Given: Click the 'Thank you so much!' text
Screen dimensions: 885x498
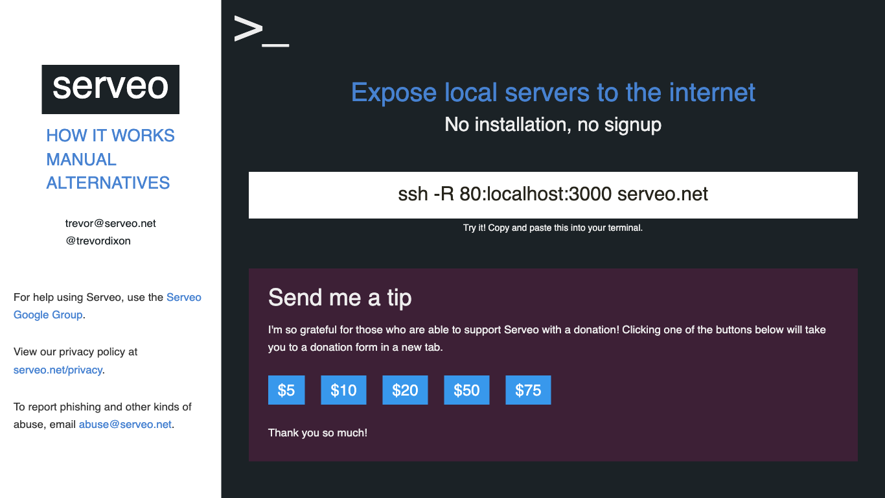Looking at the screenshot, I should [317, 433].
